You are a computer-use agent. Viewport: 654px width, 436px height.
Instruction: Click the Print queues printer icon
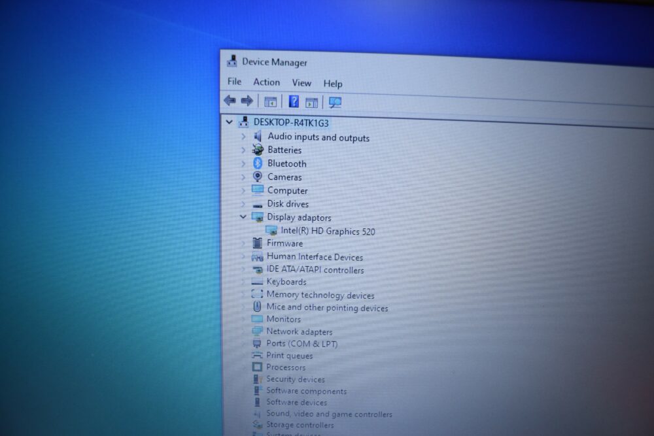coord(257,355)
